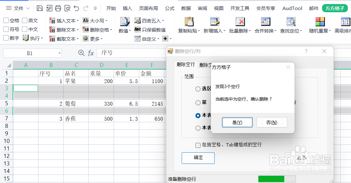This screenshot has height=183, width=351.
Task: Expand the 随机重复 dropdown arrow
Action: point(330,31)
